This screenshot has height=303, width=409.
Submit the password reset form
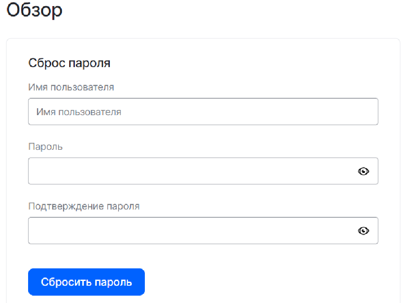pyautogui.click(x=86, y=282)
